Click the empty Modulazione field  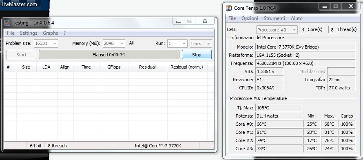point(341,71)
